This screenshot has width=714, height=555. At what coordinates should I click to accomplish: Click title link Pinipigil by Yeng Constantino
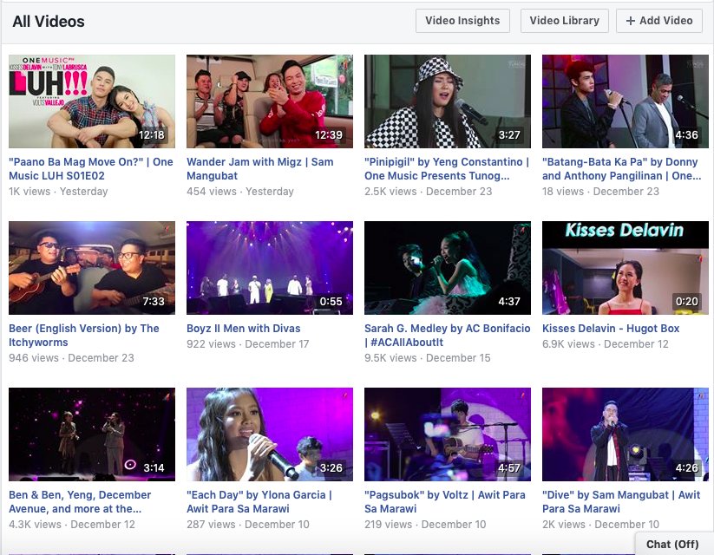point(447,169)
